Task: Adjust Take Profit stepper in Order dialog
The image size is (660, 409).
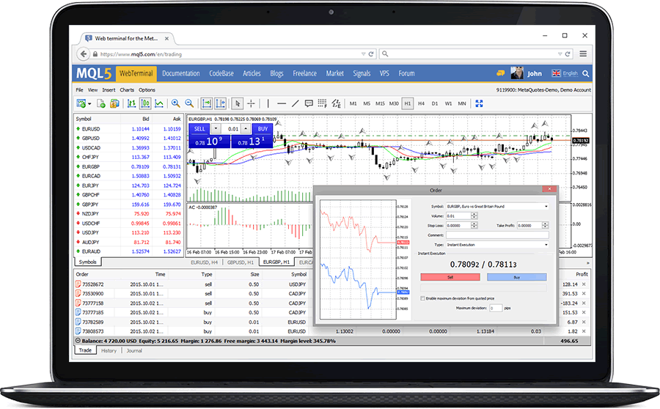Action: coord(545,226)
